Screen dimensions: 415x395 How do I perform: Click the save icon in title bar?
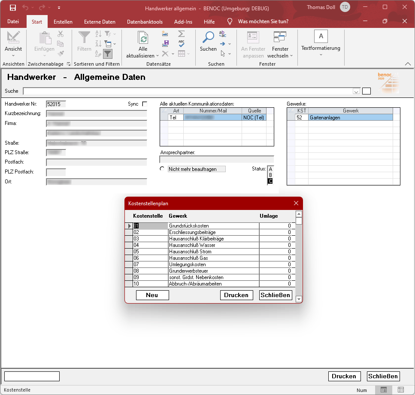click(13, 8)
